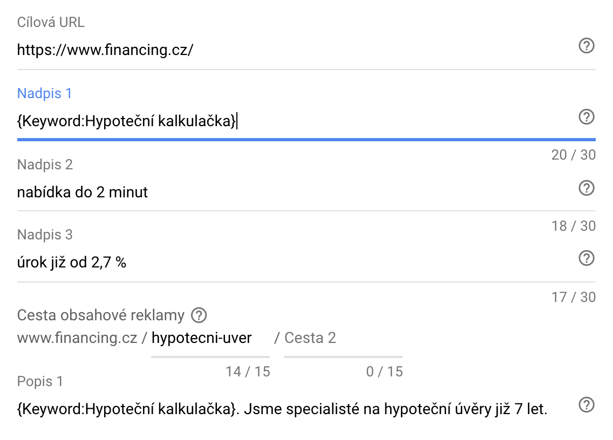The height and width of the screenshot is (440, 613).
Task: Edit the 'hypotecni-uver' path field
Action: (210, 338)
